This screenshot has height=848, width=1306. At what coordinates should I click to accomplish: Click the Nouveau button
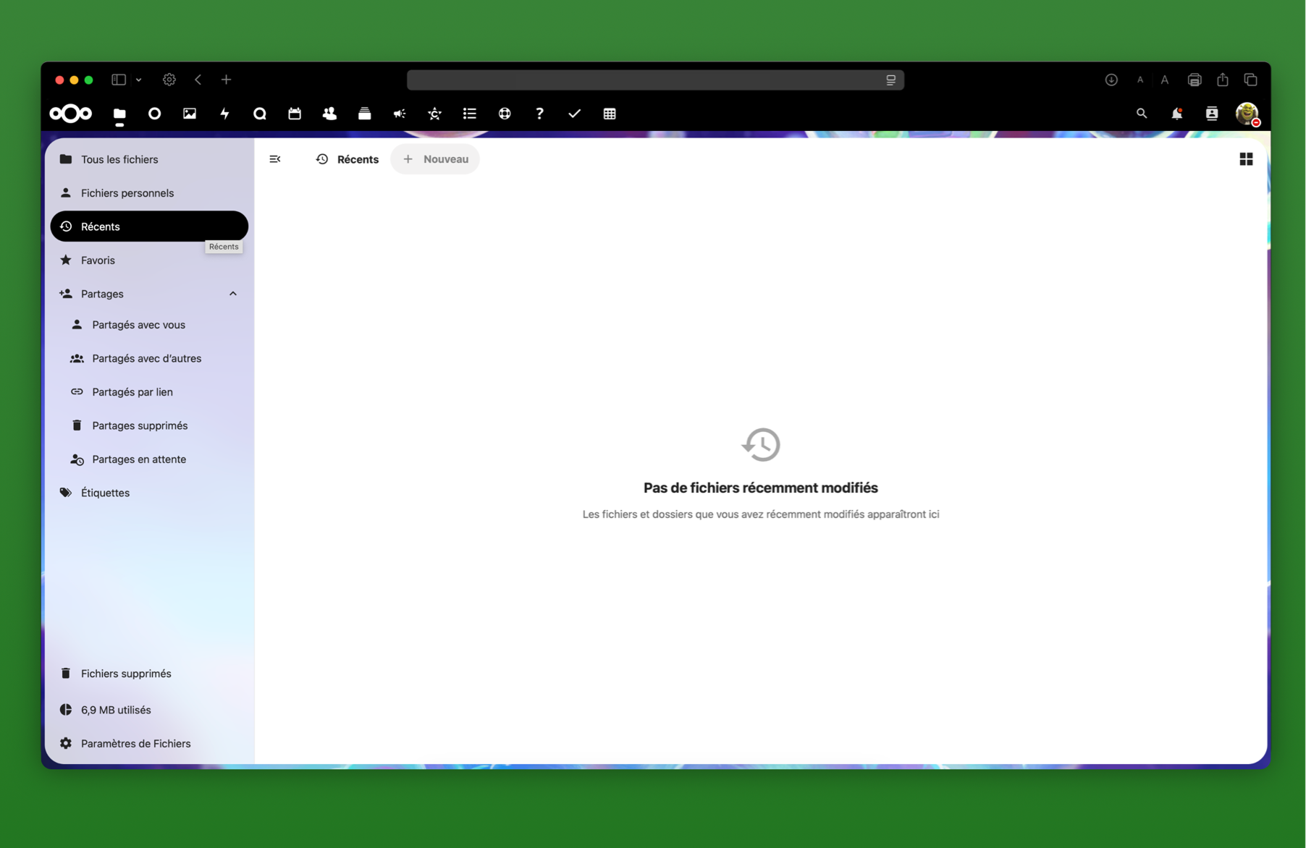point(436,159)
